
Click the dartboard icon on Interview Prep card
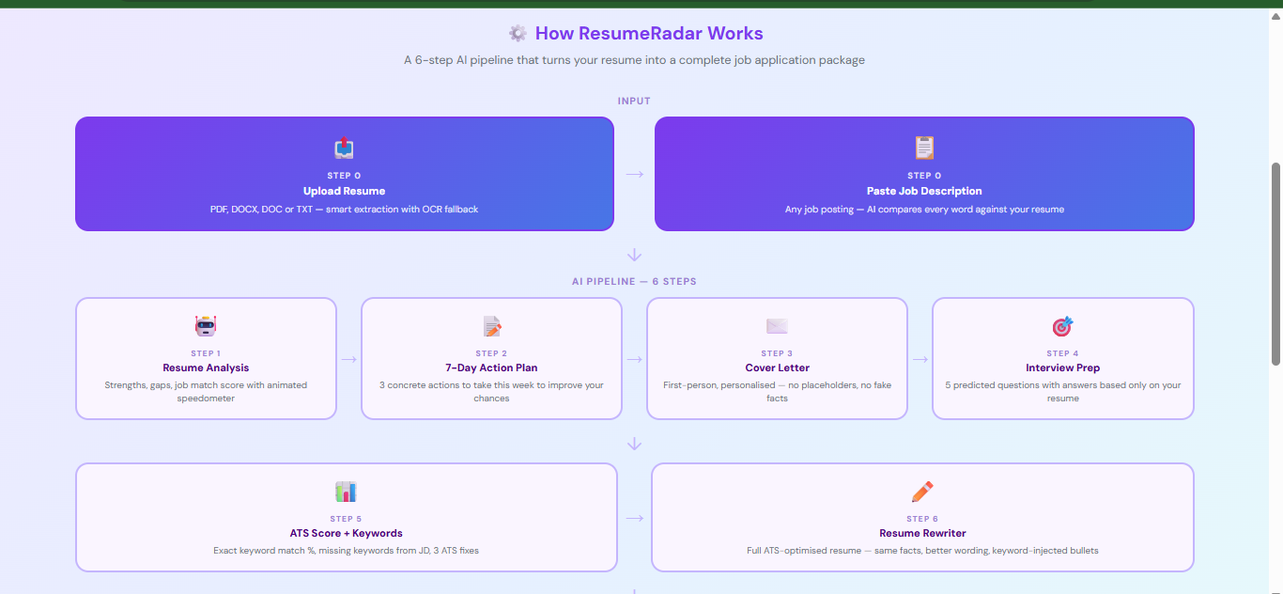click(1062, 326)
